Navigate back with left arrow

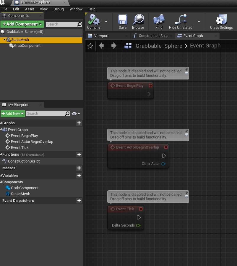pos(101,46)
